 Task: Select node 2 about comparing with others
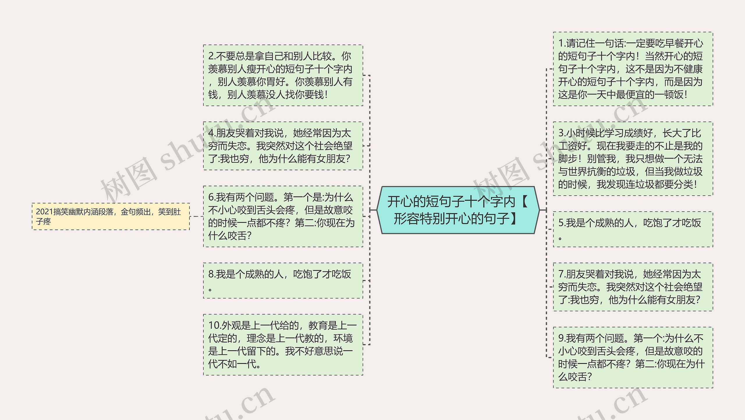coord(283,75)
